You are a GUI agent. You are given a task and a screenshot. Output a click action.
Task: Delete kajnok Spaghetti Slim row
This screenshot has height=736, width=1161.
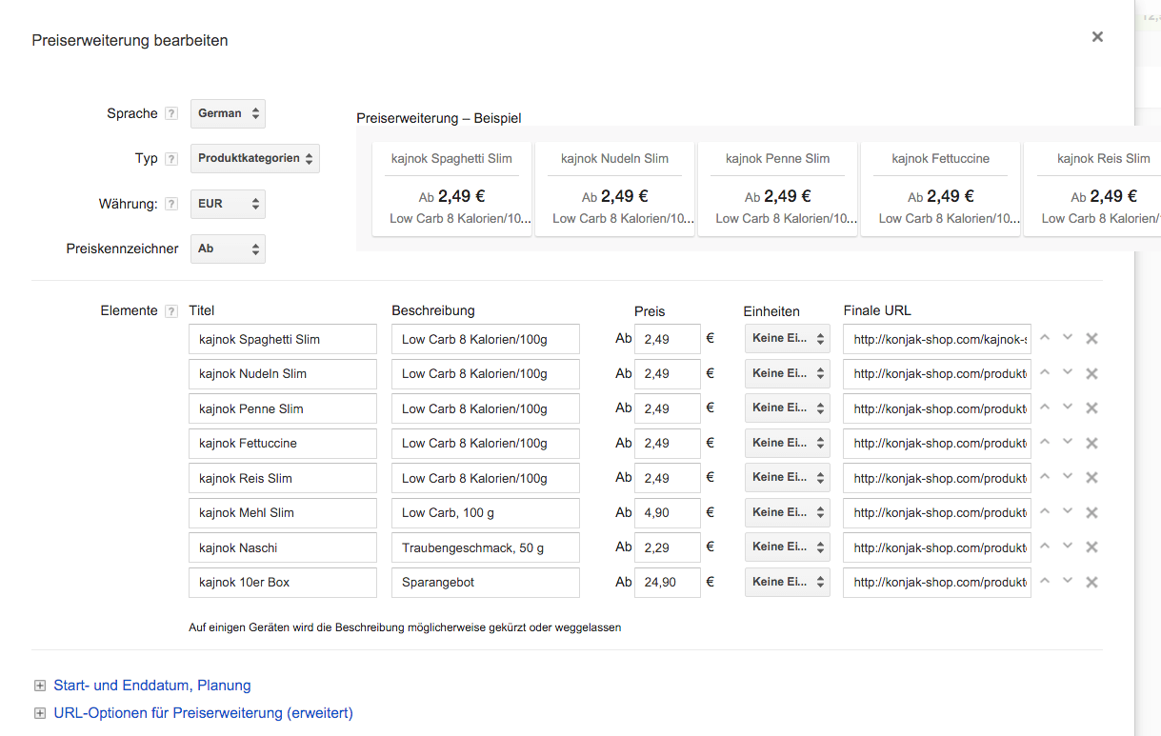coord(1092,339)
